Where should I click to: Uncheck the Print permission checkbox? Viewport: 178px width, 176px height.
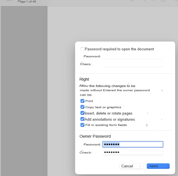(82, 101)
